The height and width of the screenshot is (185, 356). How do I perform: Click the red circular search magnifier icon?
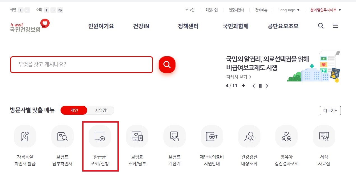167,64
